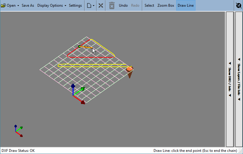
Task: Expand the new document dropdown arrow
Action: pos(93,5)
